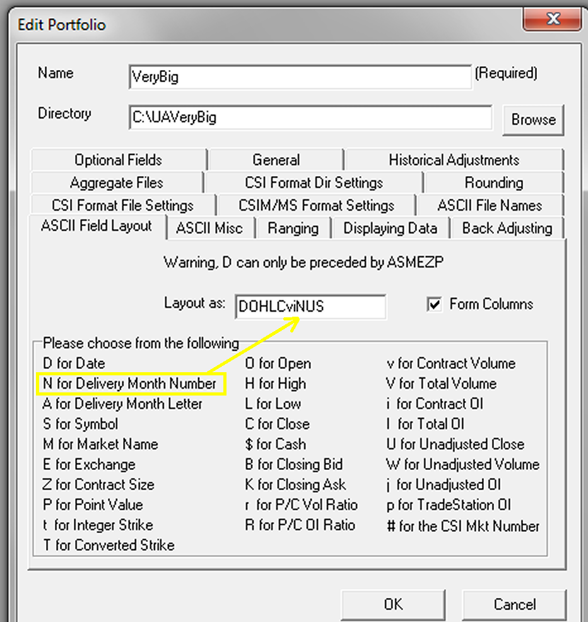
Task: Switch to the Aggregate Files tab
Action: [x=117, y=182]
